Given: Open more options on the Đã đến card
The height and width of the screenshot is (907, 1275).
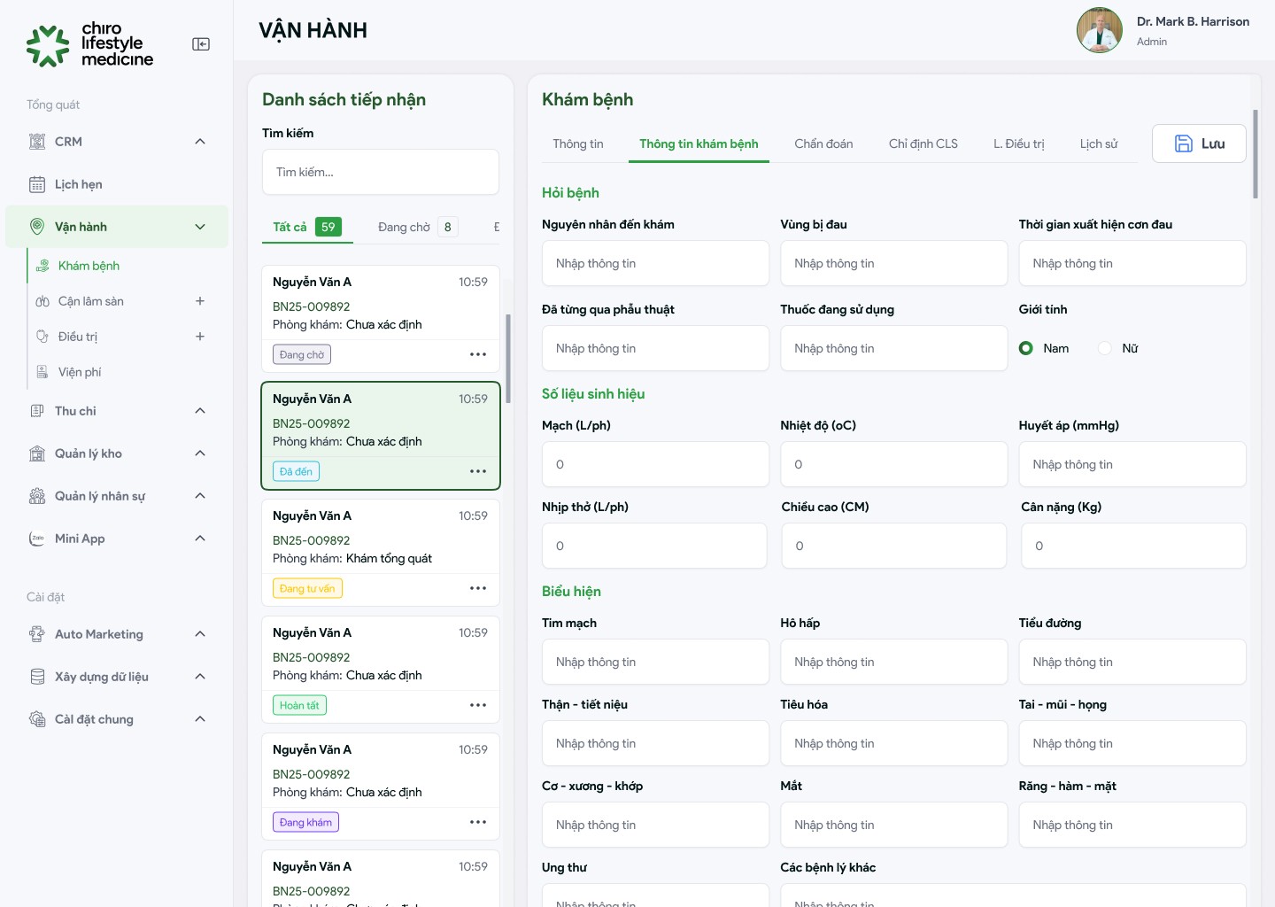Looking at the screenshot, I should tap(478, 471).
